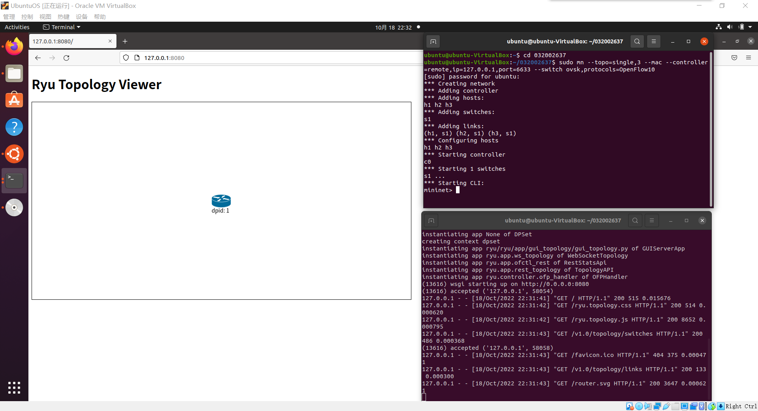Open the Firefox hamburger application menu

pos(749,58)
